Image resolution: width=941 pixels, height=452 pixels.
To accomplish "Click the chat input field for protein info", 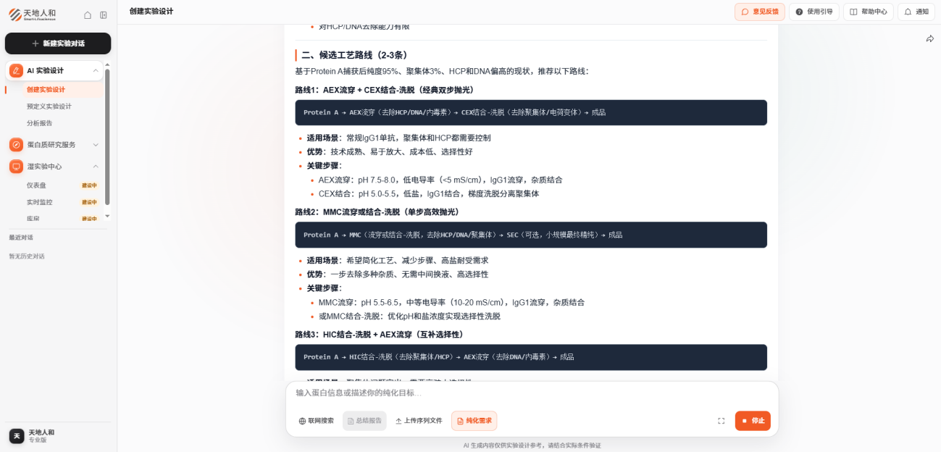I will click(532, 393).
